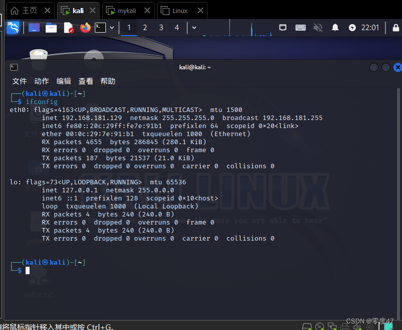Open the file manager from panel
The height and width of the screenshot is (330, 402).
(51, 28)
